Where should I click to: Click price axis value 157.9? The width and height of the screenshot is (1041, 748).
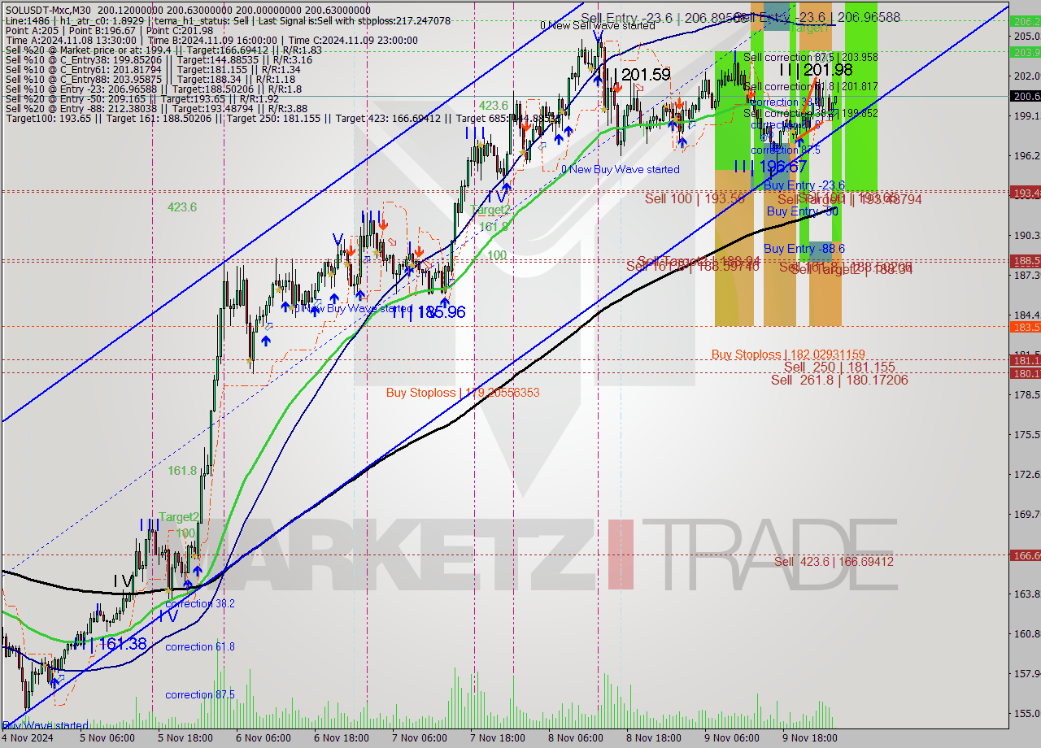pos(1026,673)
